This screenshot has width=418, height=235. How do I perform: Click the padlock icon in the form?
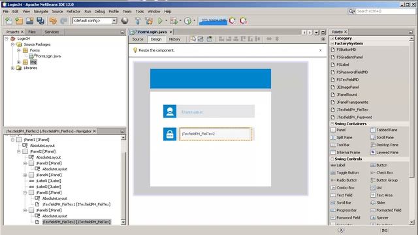click(x=170, y=134)
